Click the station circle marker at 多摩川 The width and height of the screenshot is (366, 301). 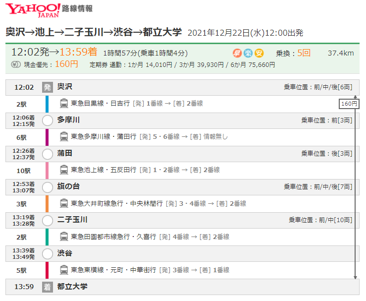48,120
